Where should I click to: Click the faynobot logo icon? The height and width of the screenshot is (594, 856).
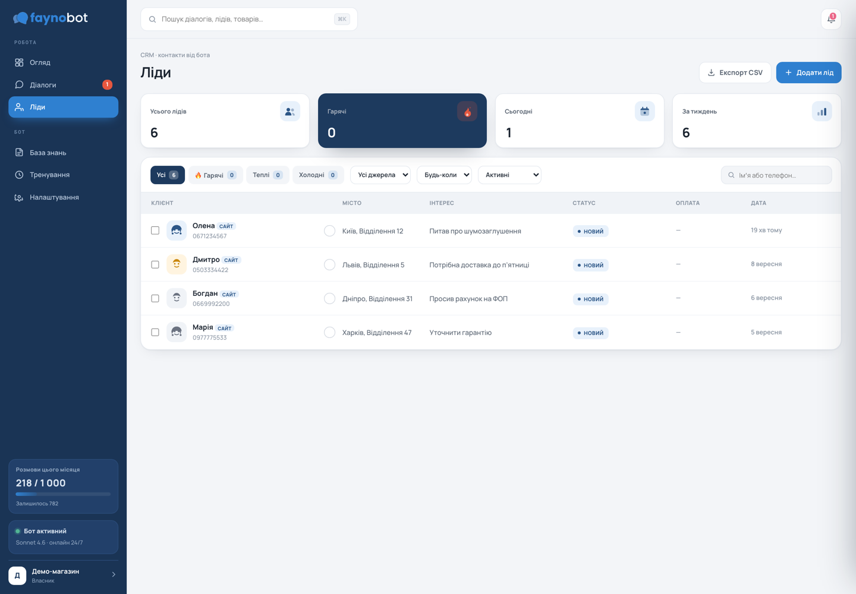pos(21,18)
